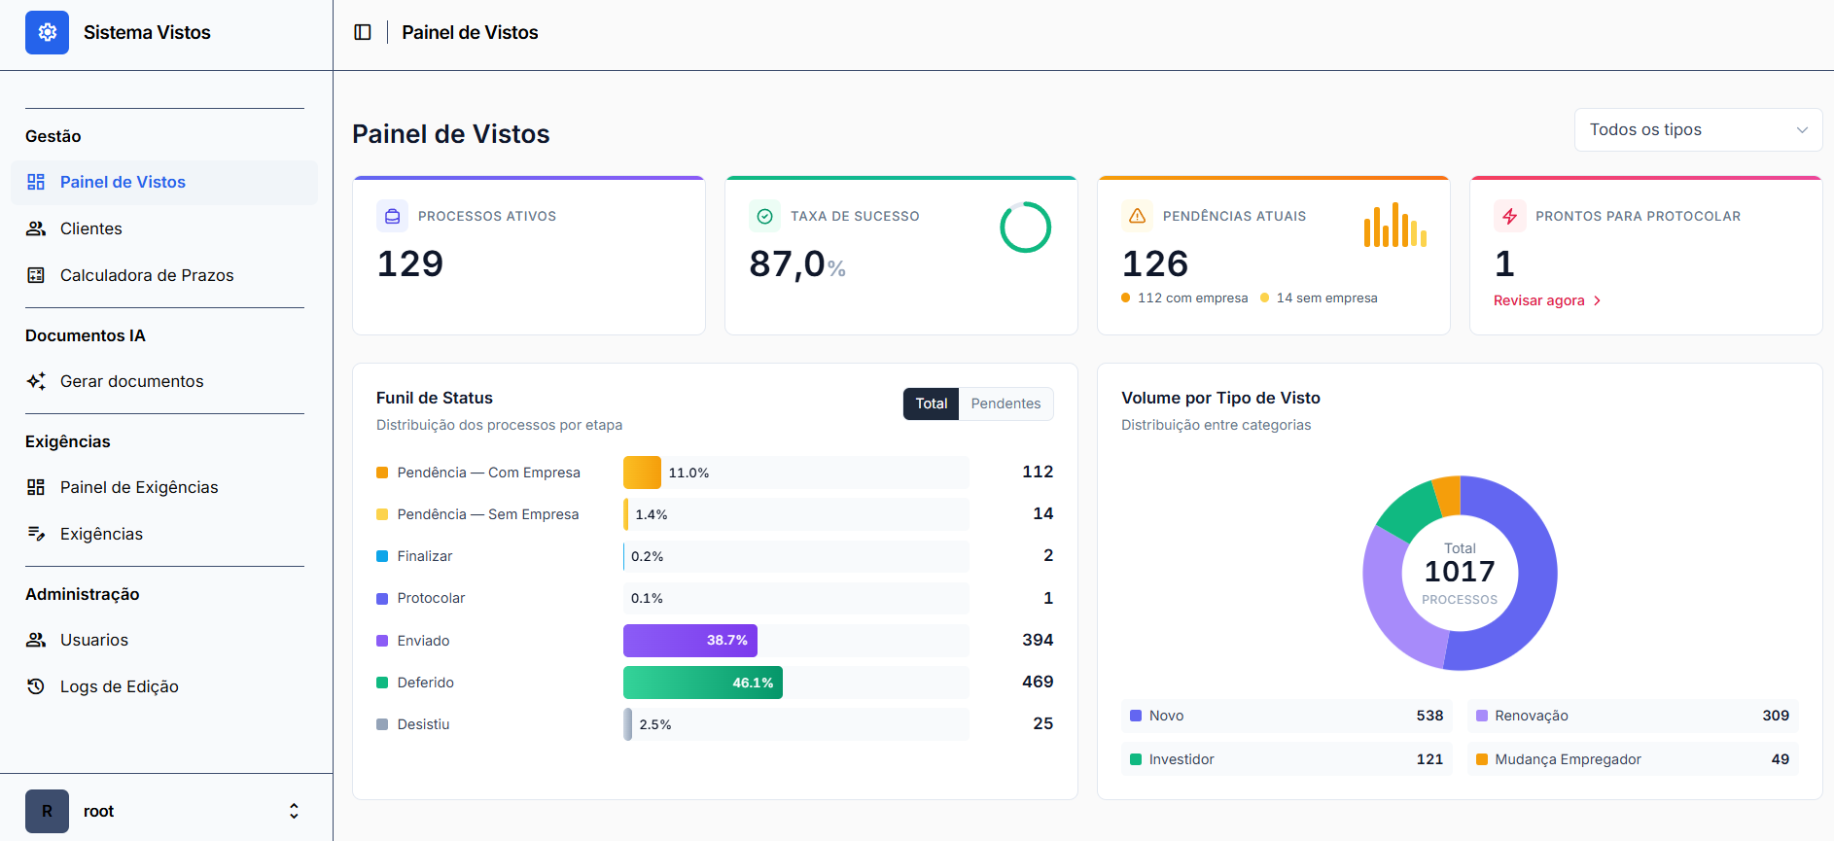Open Logs de Edição
The height and width of the screenshot is (841, 1834).
pyautogui.click(x=164, y=686)
